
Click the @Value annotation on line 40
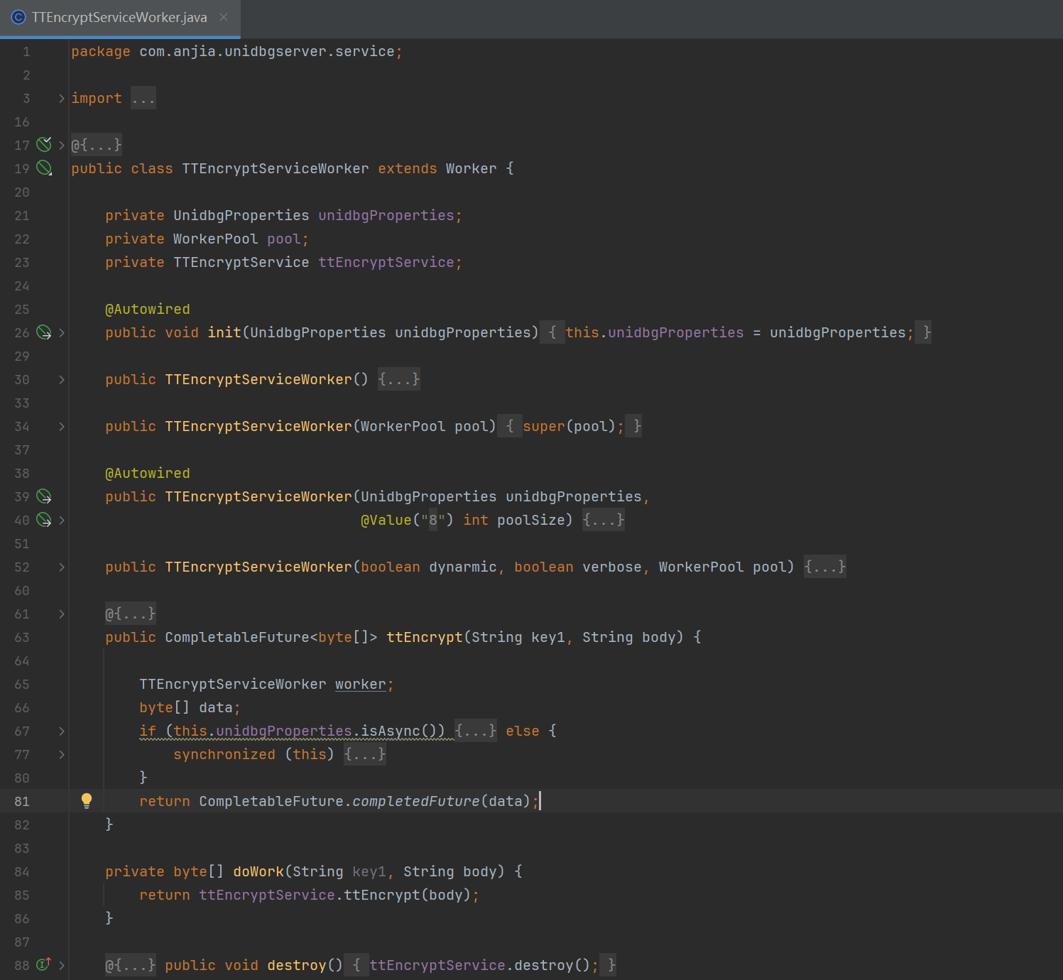tap(386, 520)
